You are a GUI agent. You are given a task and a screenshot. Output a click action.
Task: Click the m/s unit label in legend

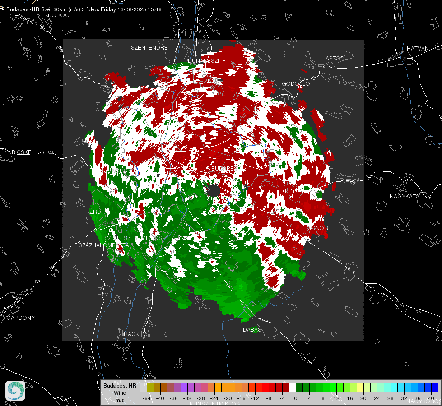tap(120, 400)
